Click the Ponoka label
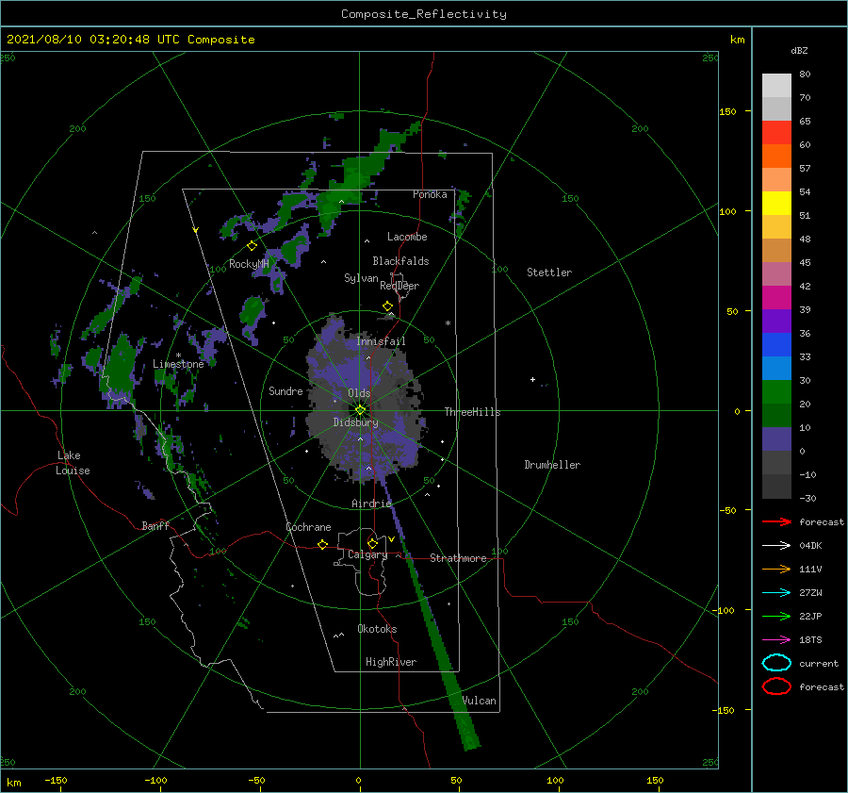 click(430, 194)
